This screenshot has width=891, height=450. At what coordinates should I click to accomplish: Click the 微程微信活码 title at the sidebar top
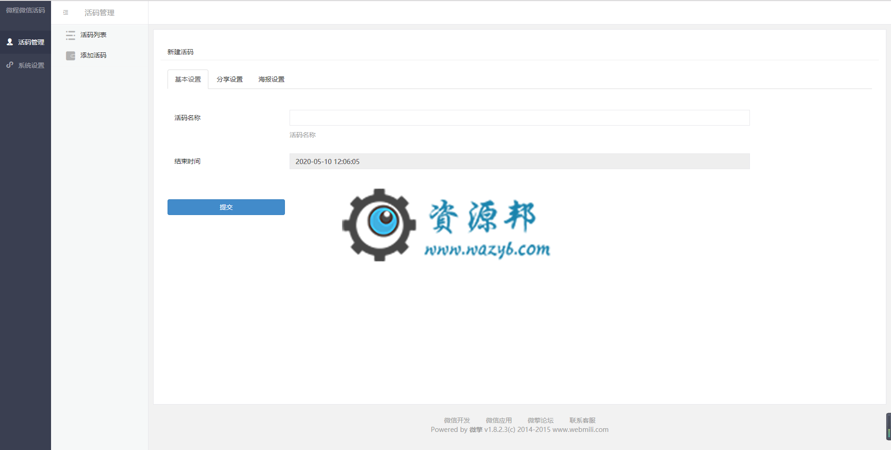click(x=26, y=10)
